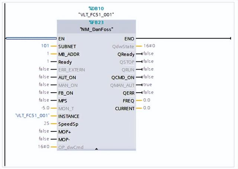Click the %FB23 function block number

click(x=96, y=22)
